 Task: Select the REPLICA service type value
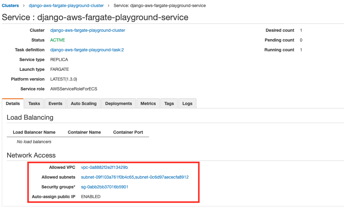pyautogui.click(x=59, y=60)
